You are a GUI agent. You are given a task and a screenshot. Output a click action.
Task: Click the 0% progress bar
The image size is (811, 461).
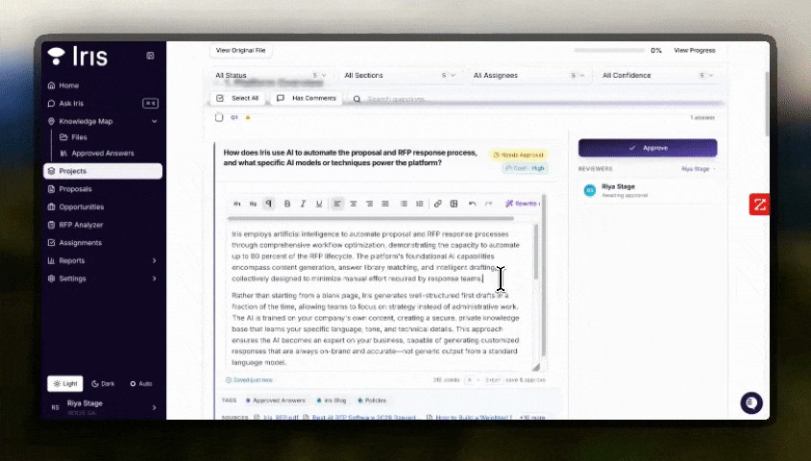(609, 50)
